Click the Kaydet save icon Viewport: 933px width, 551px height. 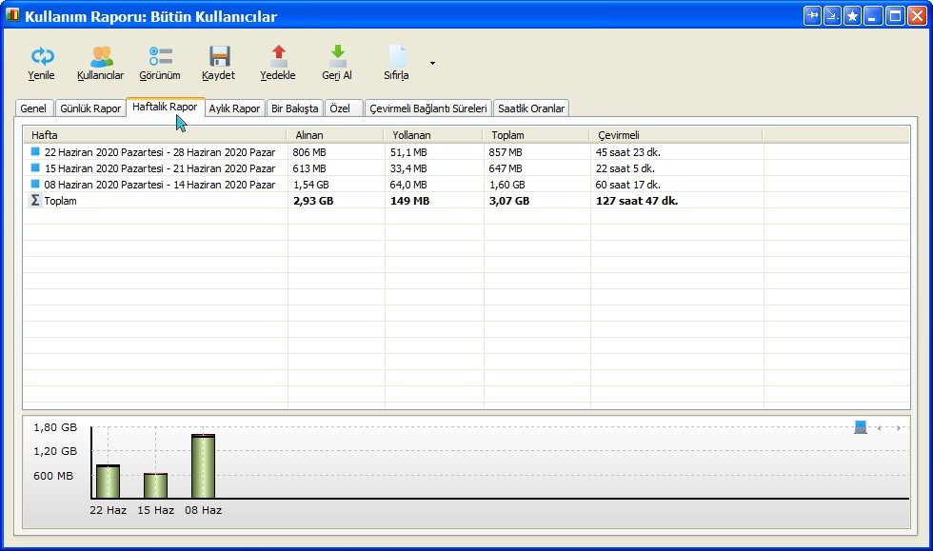219,56
